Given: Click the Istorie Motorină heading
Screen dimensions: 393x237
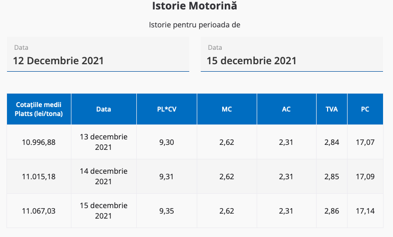Looking at the screenshot, I should tap(195, 6).
